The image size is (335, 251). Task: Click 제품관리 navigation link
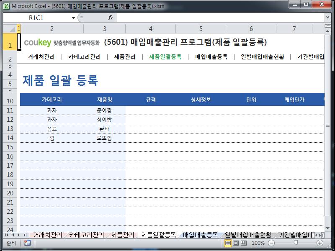tap(124, 57)
